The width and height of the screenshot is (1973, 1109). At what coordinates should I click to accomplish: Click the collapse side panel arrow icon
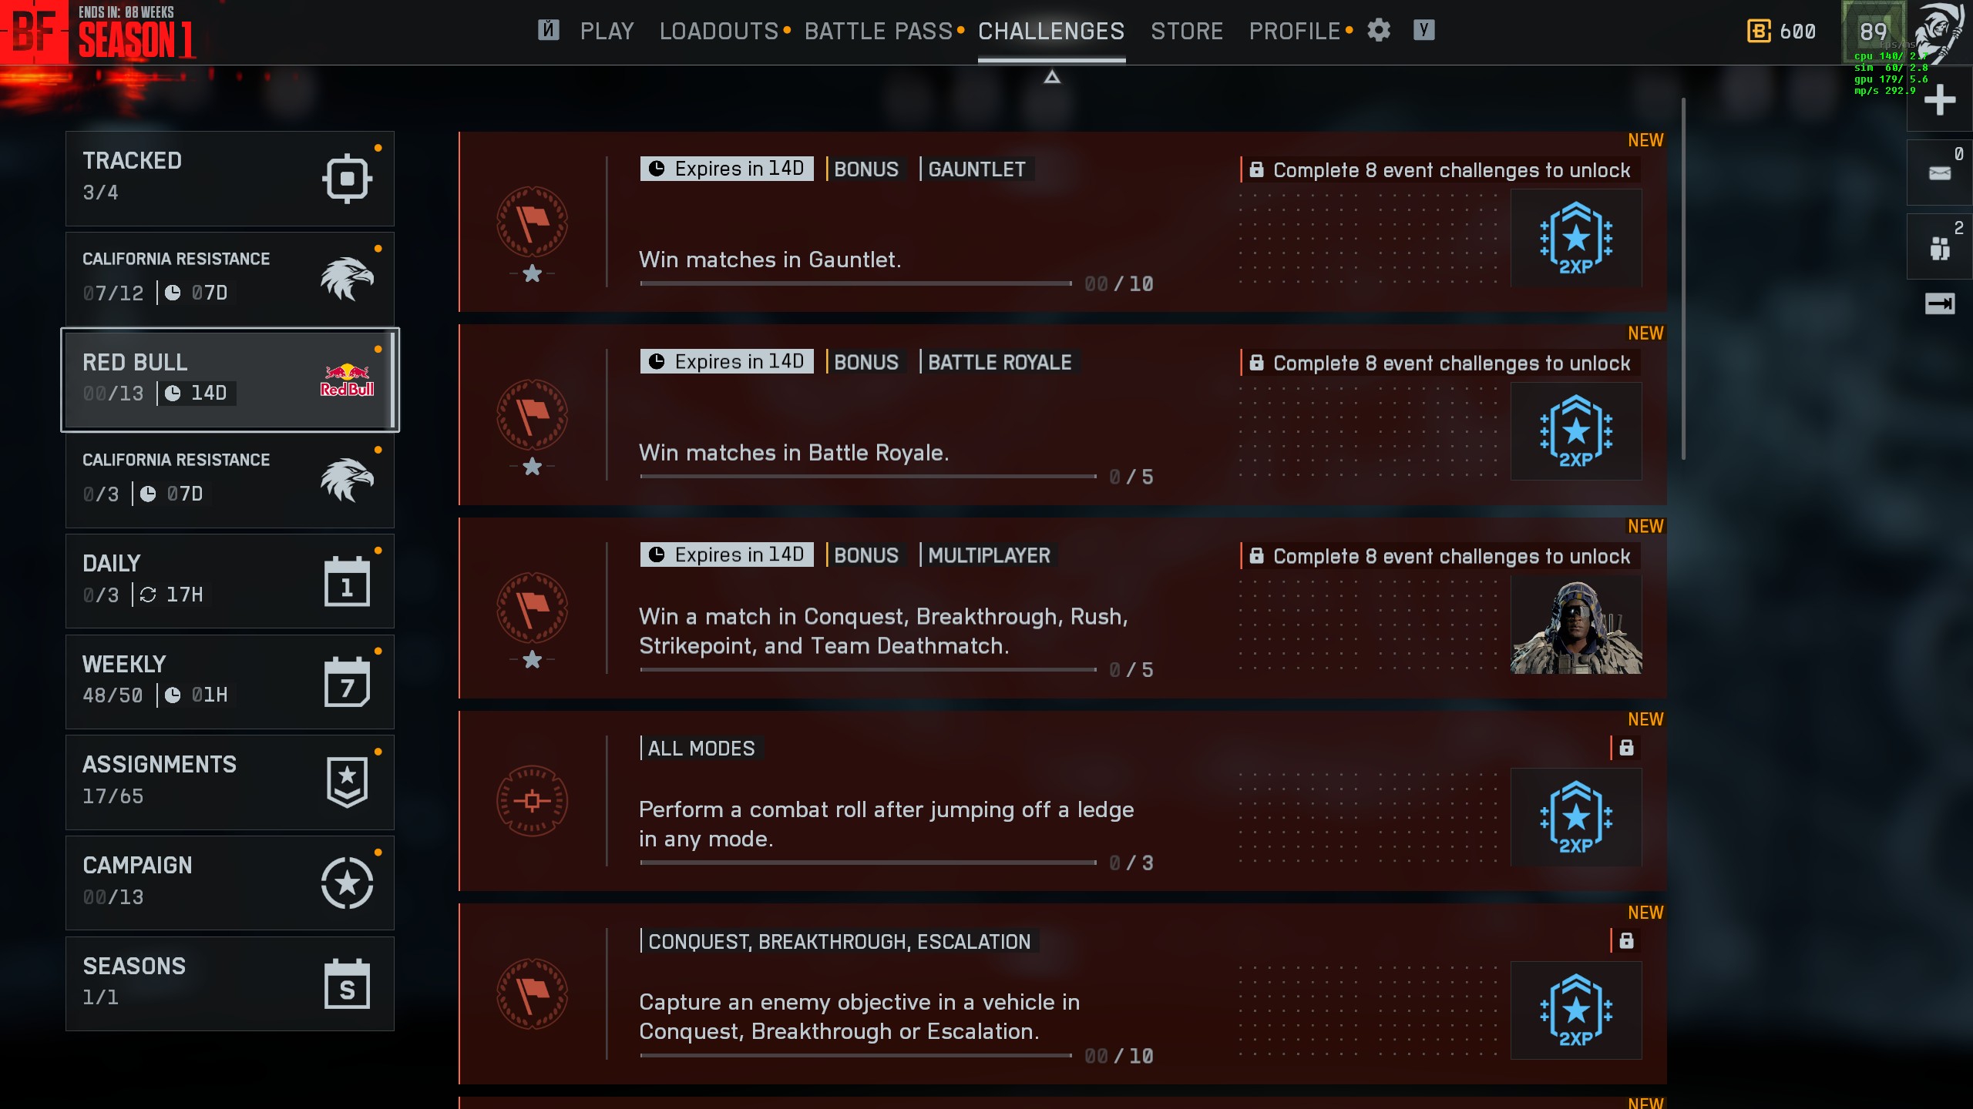pyautogui.click(x=1940, y=303)
